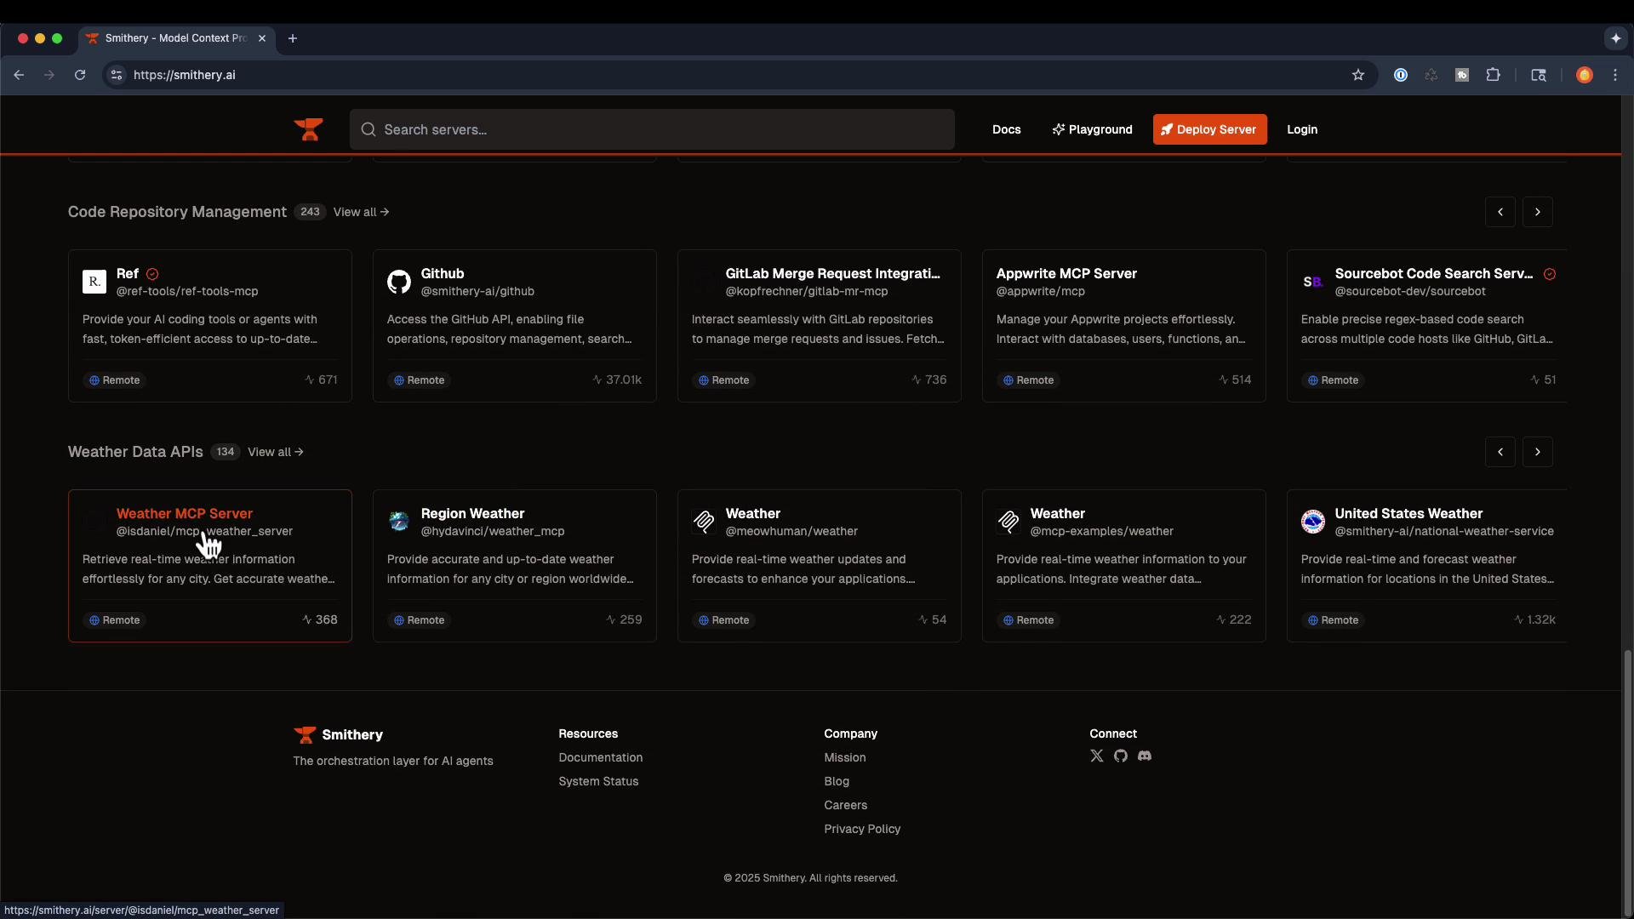This screenshot has height=919, width=1634.
Task: Open the Chrome three-dot menu
Action: pyautogui.click(x=1615, y=75)
